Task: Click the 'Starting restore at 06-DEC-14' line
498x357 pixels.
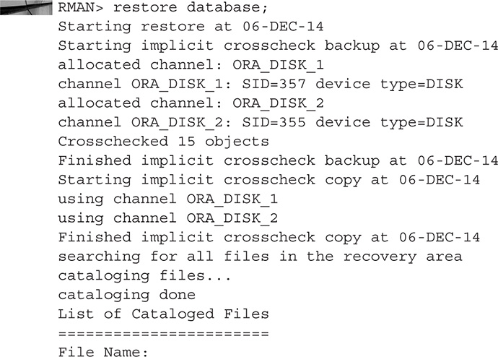Action: [191, 27]
